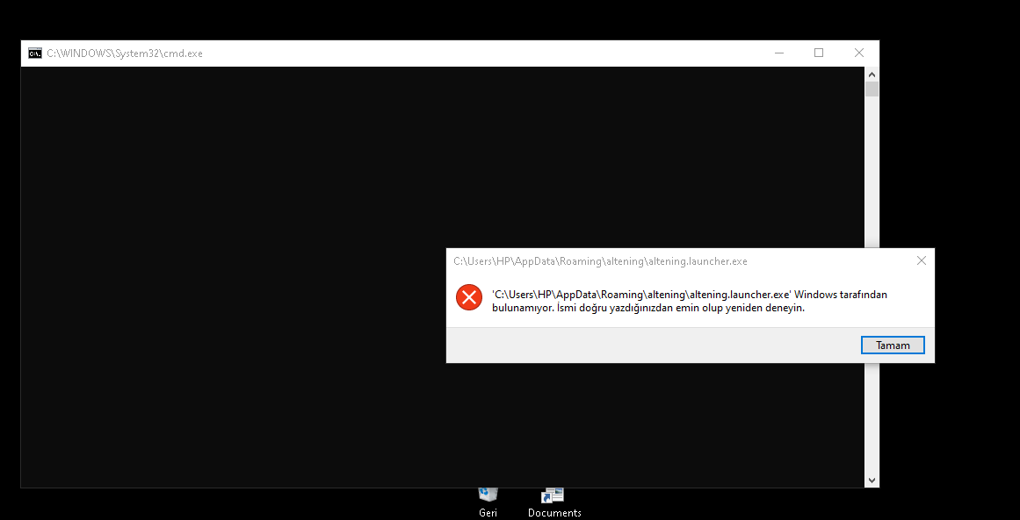Click the Tamam button in error dialog
Viewport: 1020px width, 520px height.
point(893,345)
